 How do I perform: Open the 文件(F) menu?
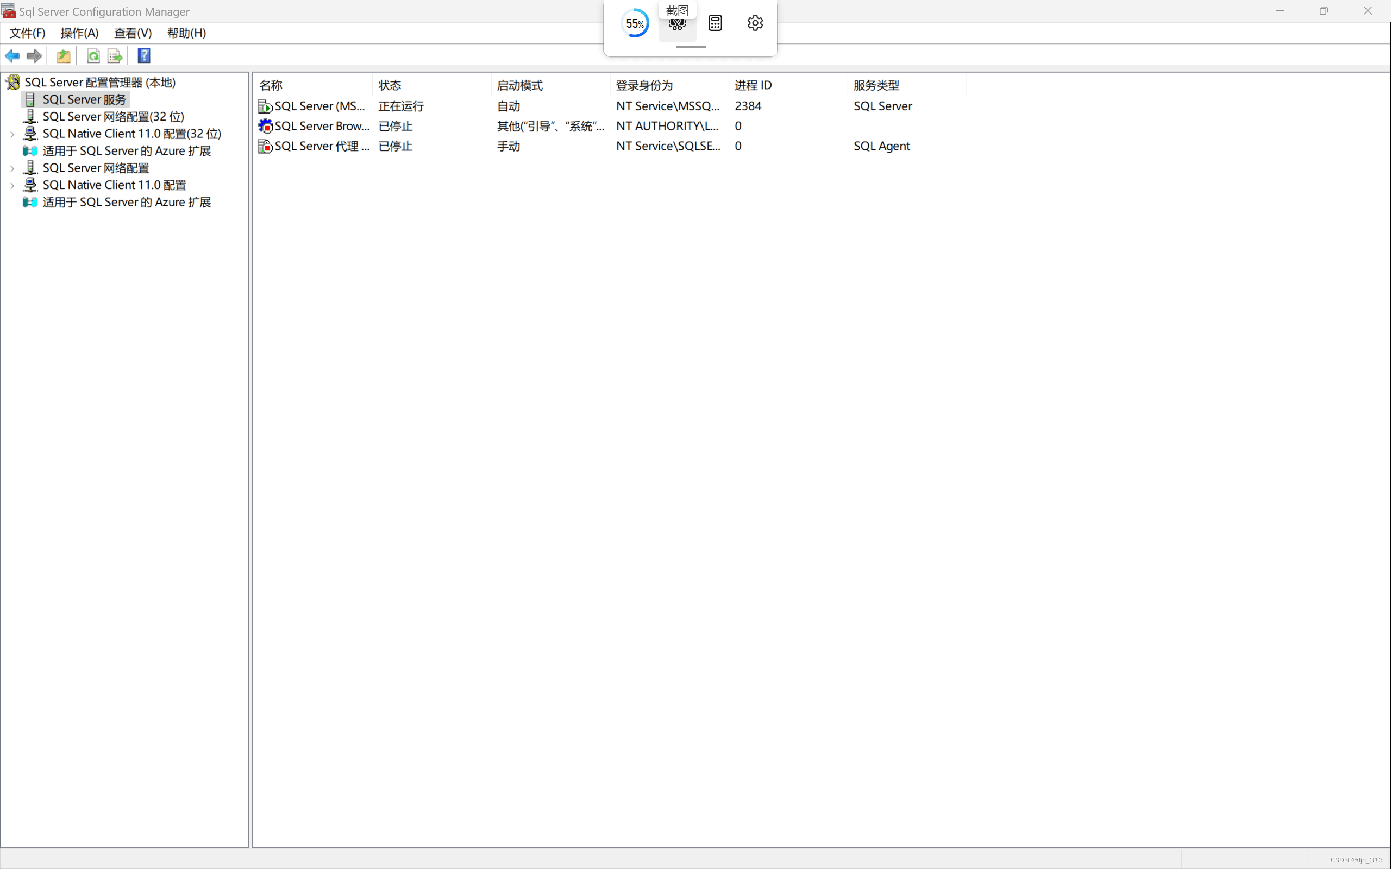27,33
